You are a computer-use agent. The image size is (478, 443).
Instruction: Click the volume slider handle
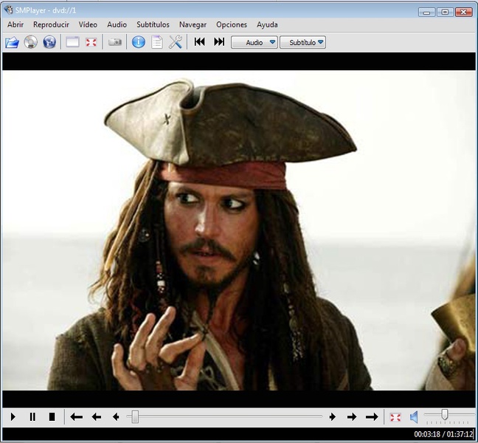pos(445,415)
